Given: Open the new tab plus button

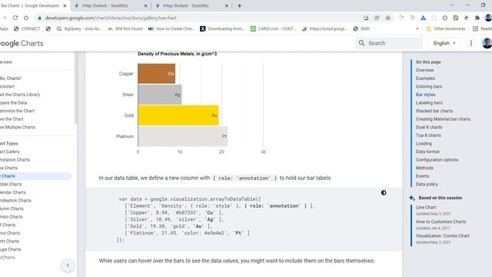Looking at the screenshot, I should [239, 5].
